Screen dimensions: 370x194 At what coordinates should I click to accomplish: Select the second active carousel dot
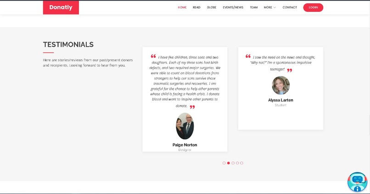tap(229, 163)
